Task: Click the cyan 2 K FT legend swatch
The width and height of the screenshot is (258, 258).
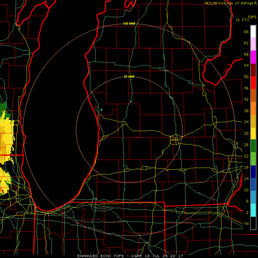Action: pos(253,210)
